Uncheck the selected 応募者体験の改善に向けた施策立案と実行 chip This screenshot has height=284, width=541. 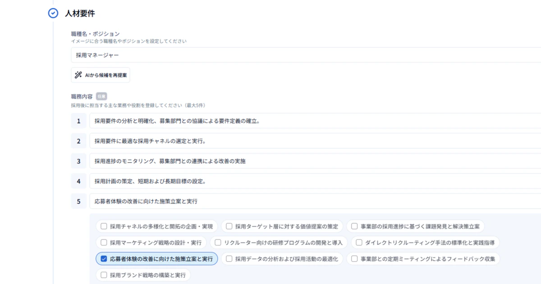(104, 259)
